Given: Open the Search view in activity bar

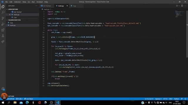Looking at the screenshot, I should pos(3,12).
